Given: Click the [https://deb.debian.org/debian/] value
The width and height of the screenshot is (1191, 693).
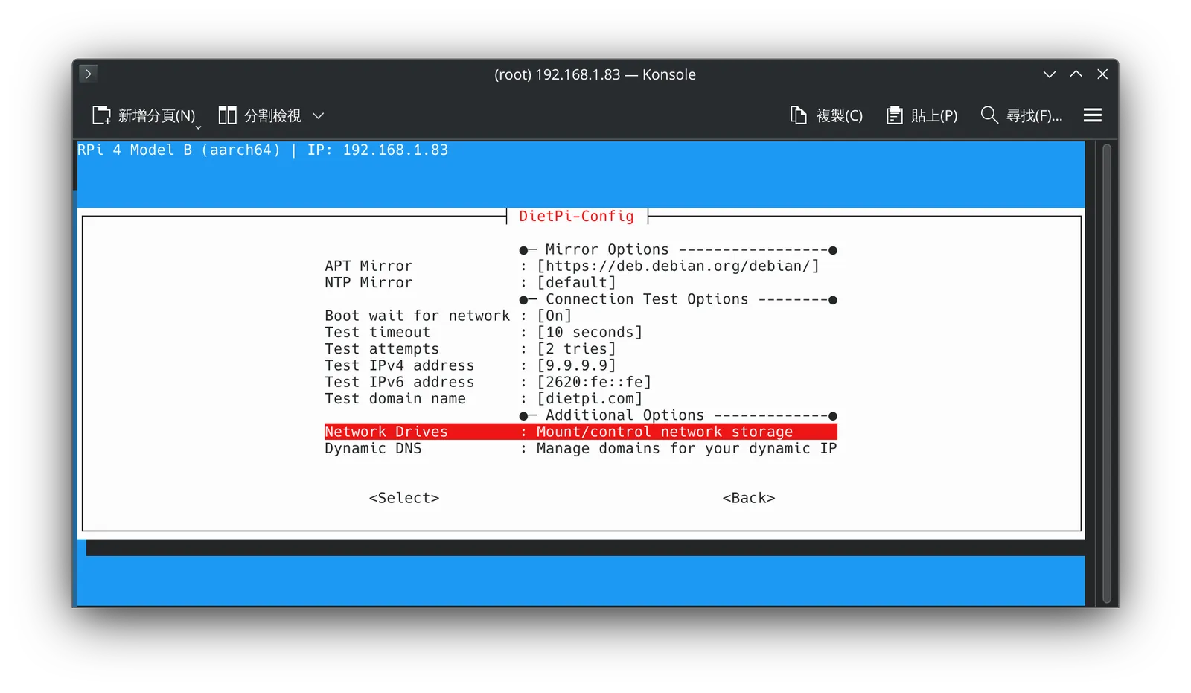Looking at the screenshot, I should point(678,266).
